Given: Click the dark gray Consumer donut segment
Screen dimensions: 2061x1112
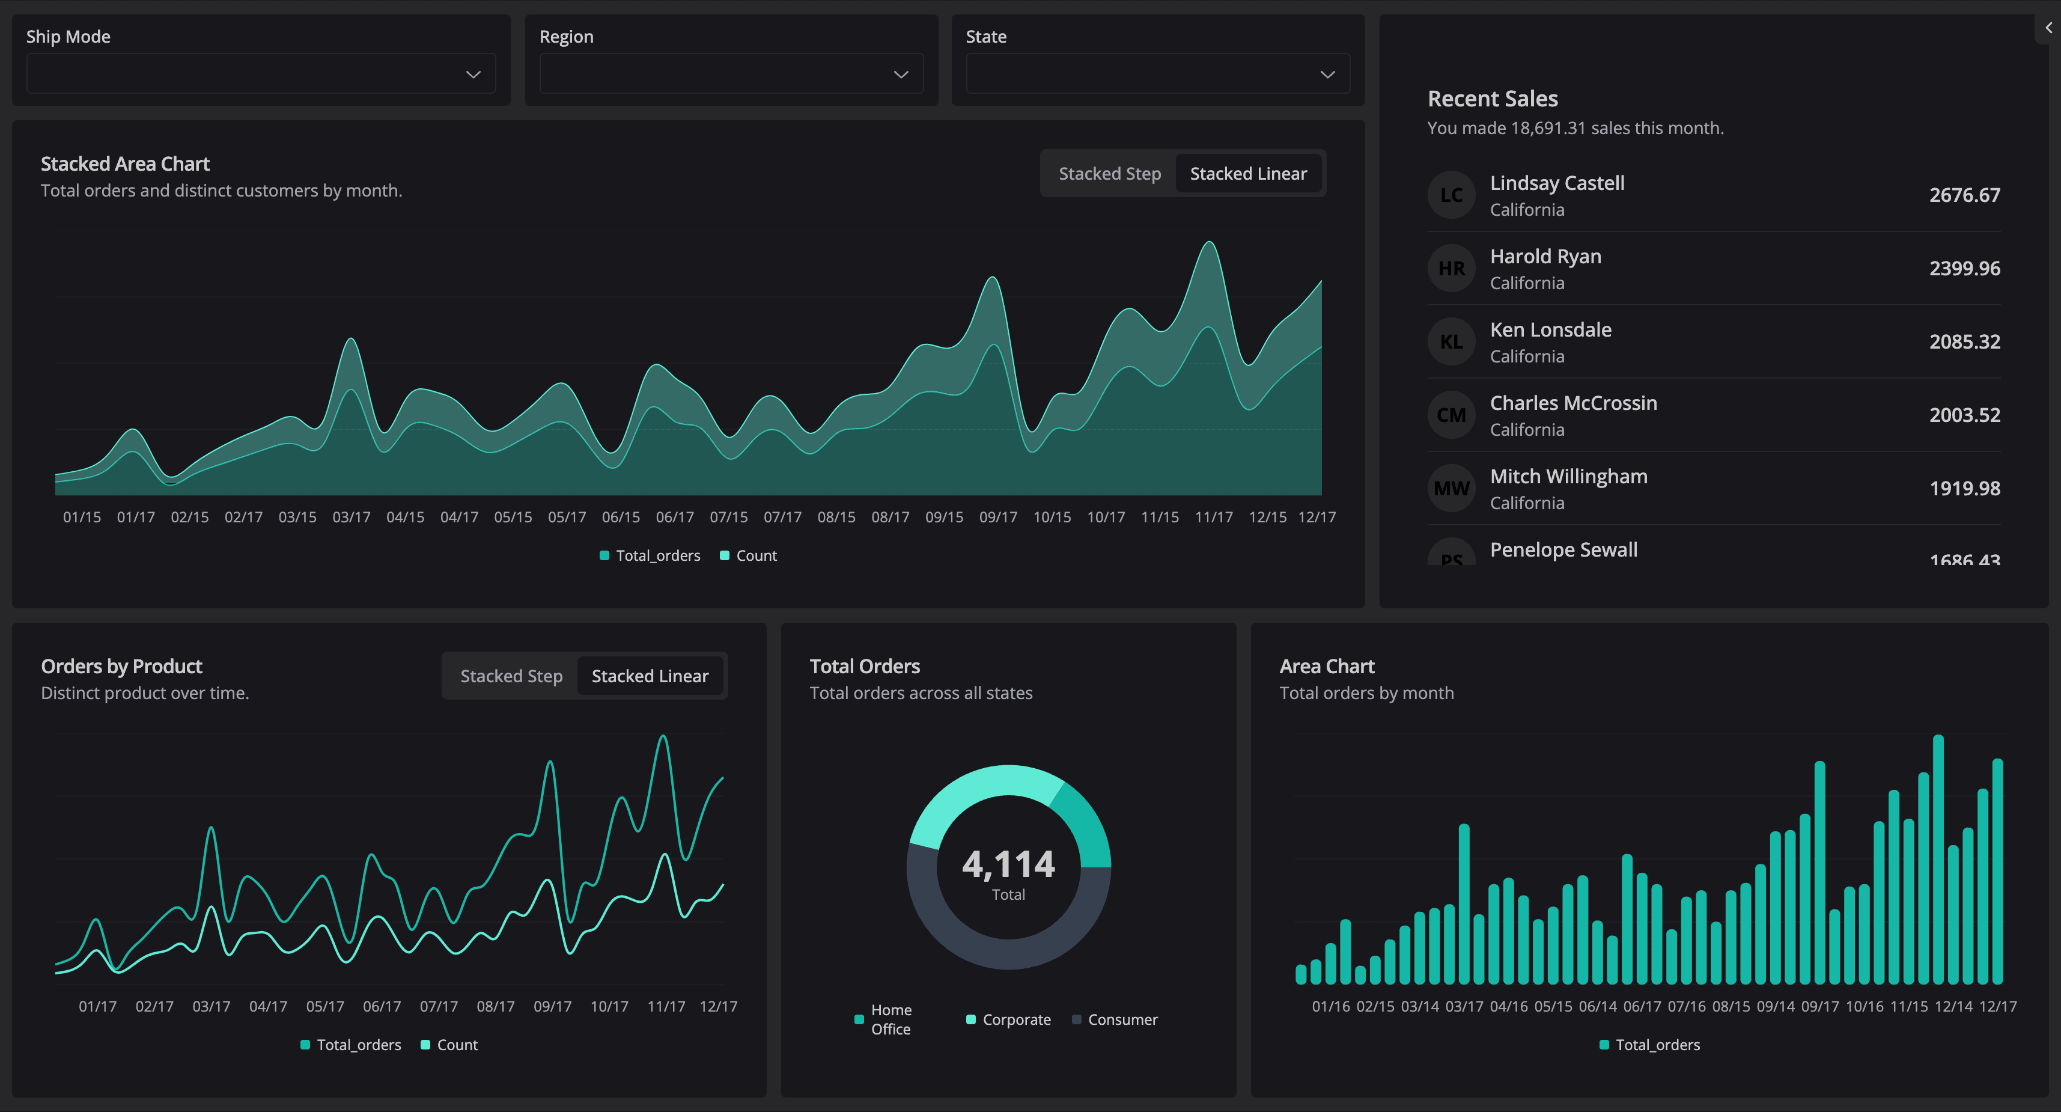Looking at the screenshot, I should (x=1008, y=953).
